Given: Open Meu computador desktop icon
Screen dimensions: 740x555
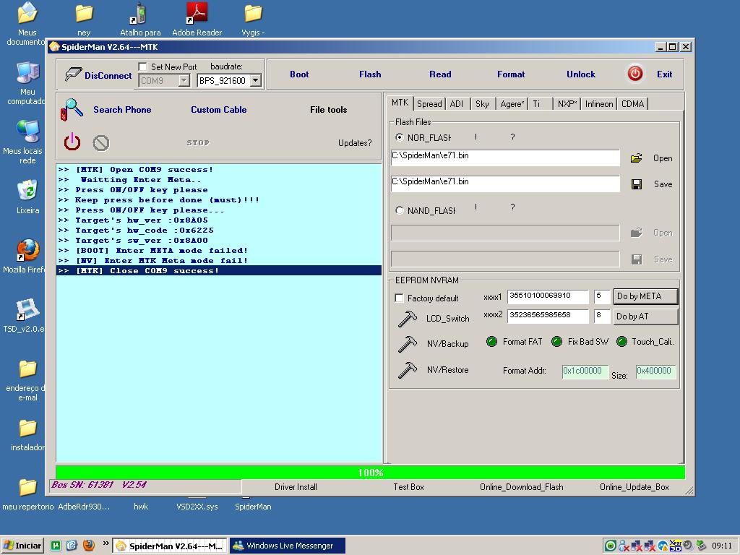Looking at the screenshot, I should click(27, 83).
